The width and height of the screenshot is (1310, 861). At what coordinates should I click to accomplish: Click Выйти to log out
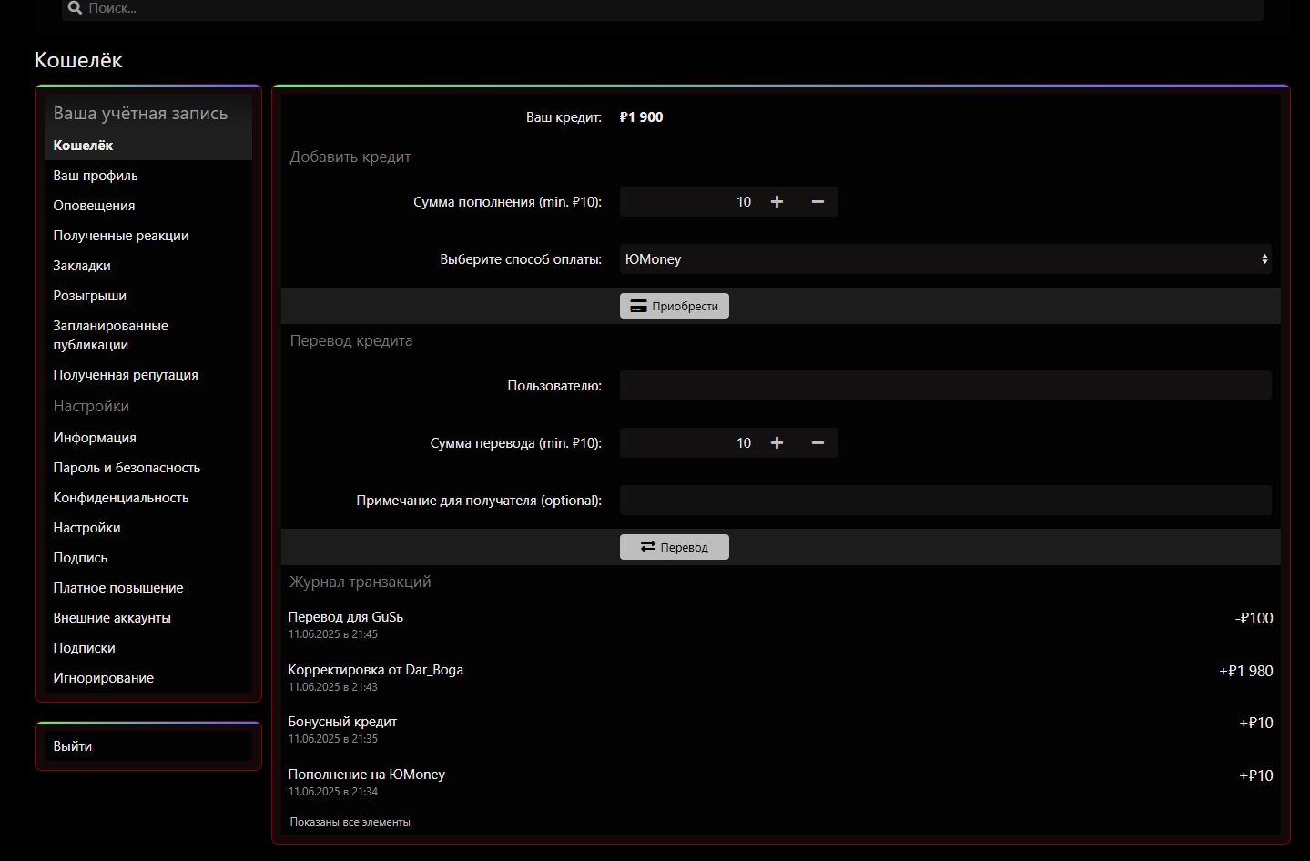click(x=72, y=745)
